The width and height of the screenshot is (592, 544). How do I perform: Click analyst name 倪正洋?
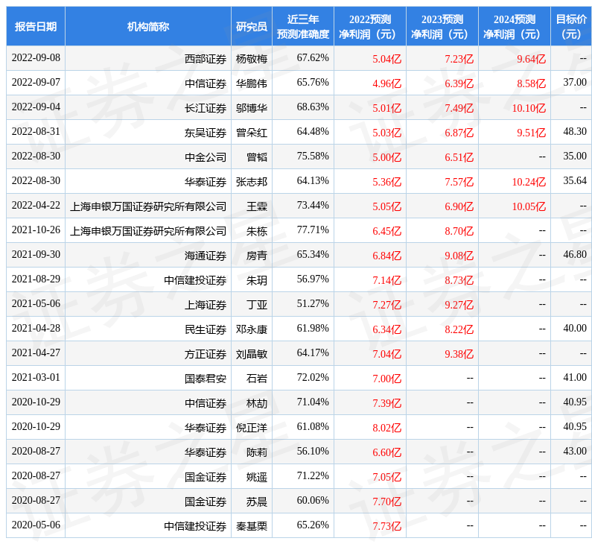coord(252,428)
